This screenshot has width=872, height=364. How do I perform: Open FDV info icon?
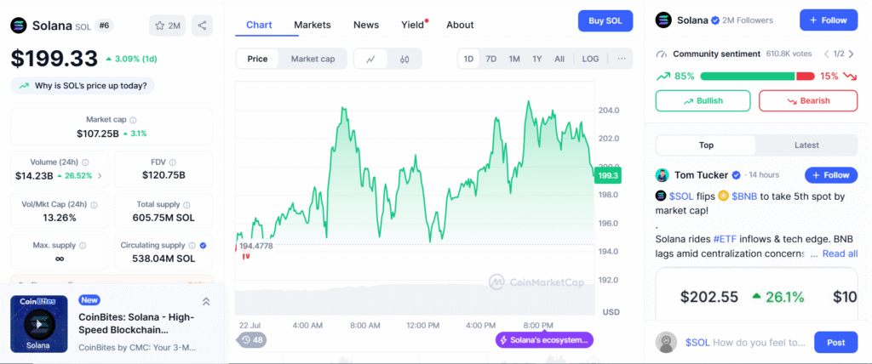[172, 162]
